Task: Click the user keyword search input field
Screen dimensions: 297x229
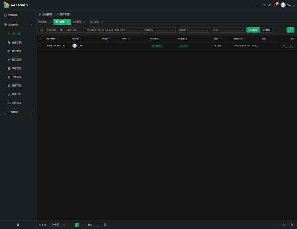Action: 113,30
